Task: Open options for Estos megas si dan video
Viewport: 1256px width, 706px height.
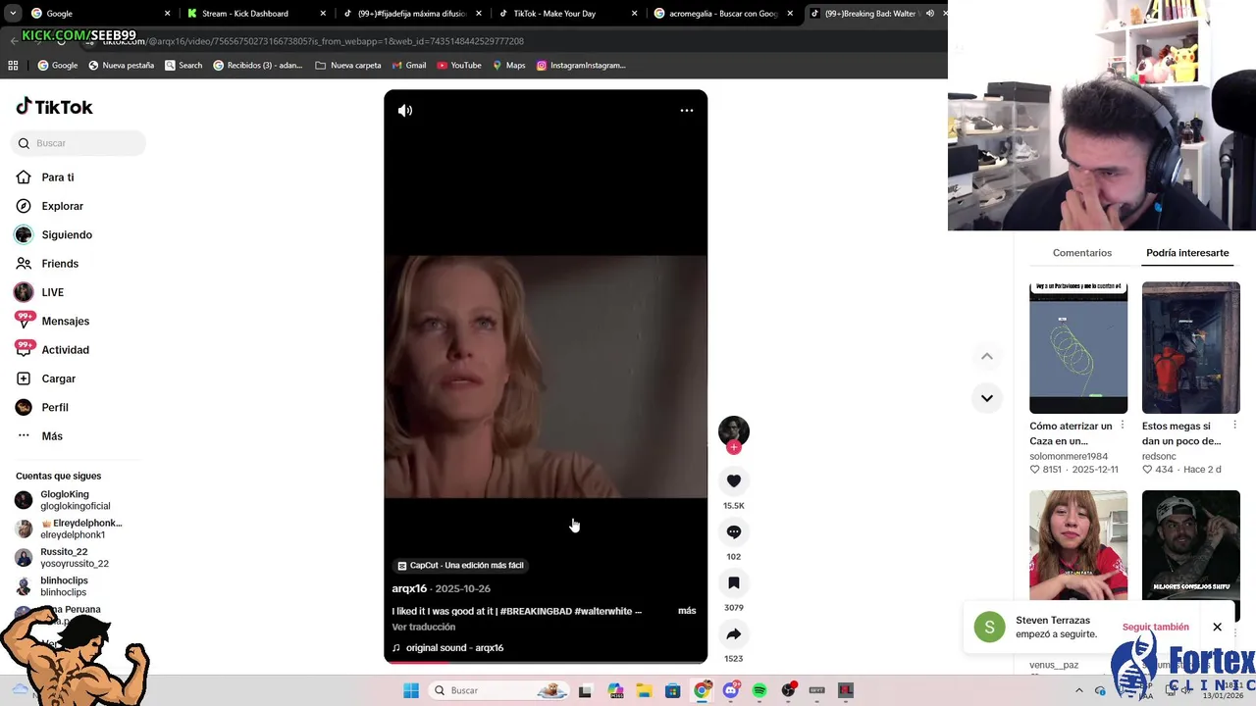Action: click(x=1234, y=426)
